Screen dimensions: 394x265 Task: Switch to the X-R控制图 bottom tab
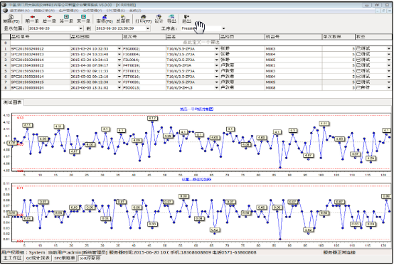coord(90,258)
